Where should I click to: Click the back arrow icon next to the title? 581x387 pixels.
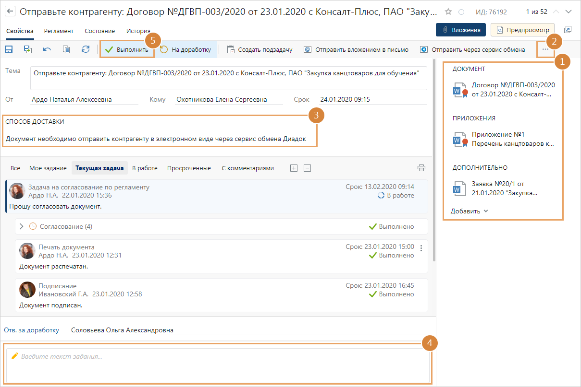click(10, 12)
